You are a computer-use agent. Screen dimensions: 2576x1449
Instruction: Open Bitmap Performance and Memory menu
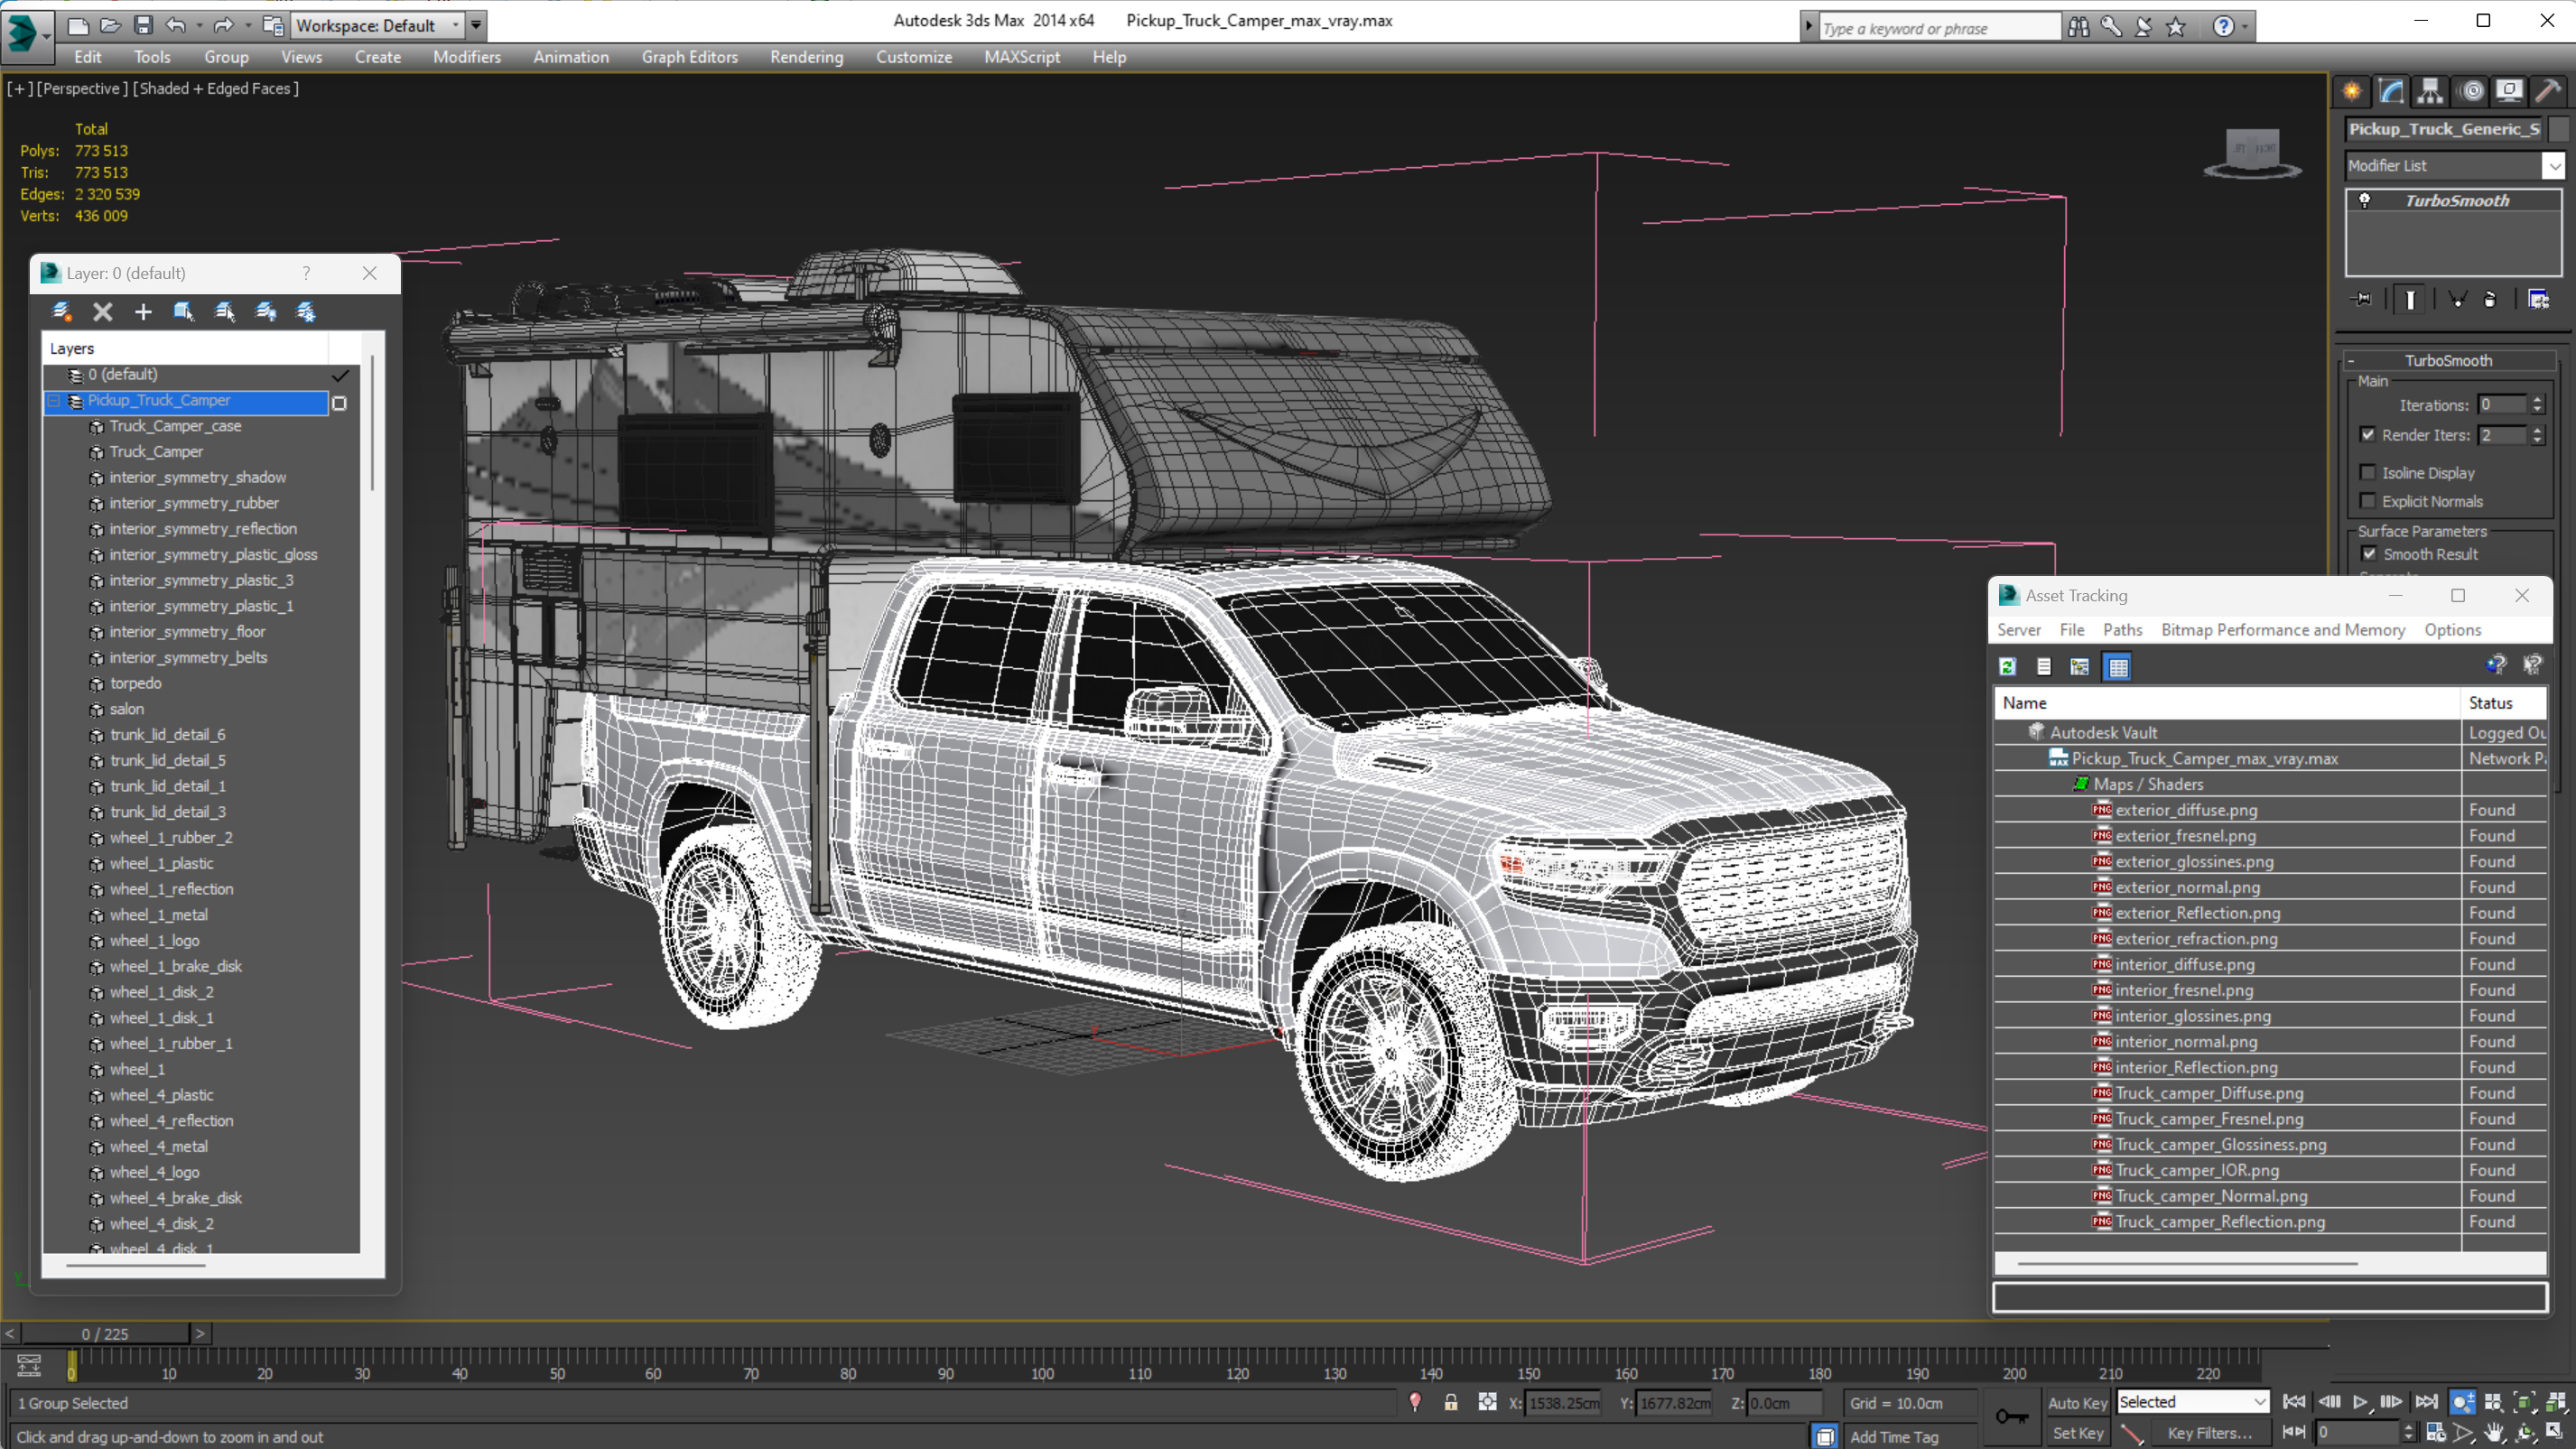tap(2282, 629)
